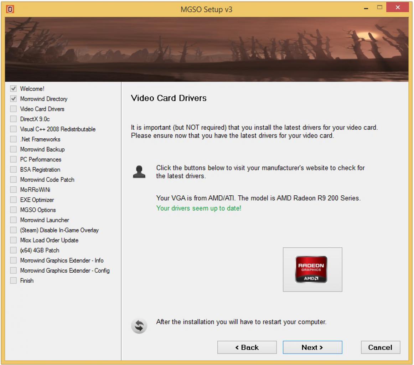Click 'Your drivers seem up to date!' text
The height and width of the screenshot is (365, 414).
[198, 209]
